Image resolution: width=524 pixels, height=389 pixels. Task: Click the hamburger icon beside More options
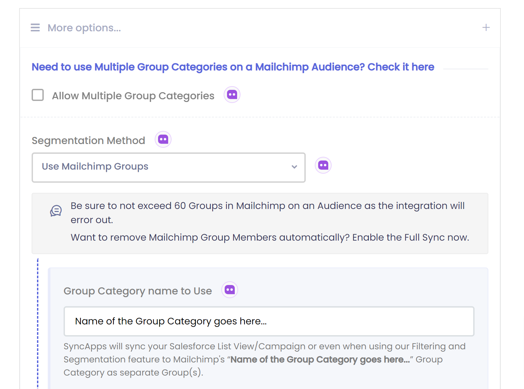(x=35, y=28)
